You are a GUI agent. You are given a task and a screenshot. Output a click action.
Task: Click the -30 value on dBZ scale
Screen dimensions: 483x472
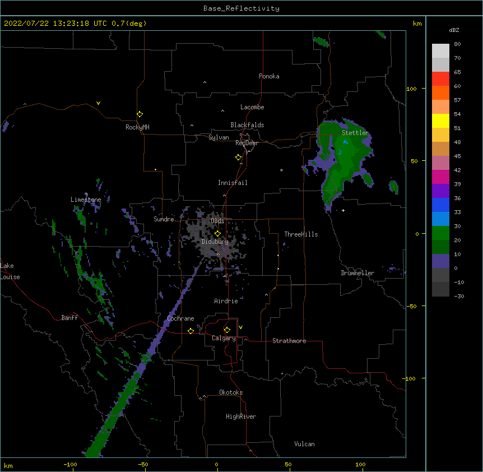(x=459, y=296)
